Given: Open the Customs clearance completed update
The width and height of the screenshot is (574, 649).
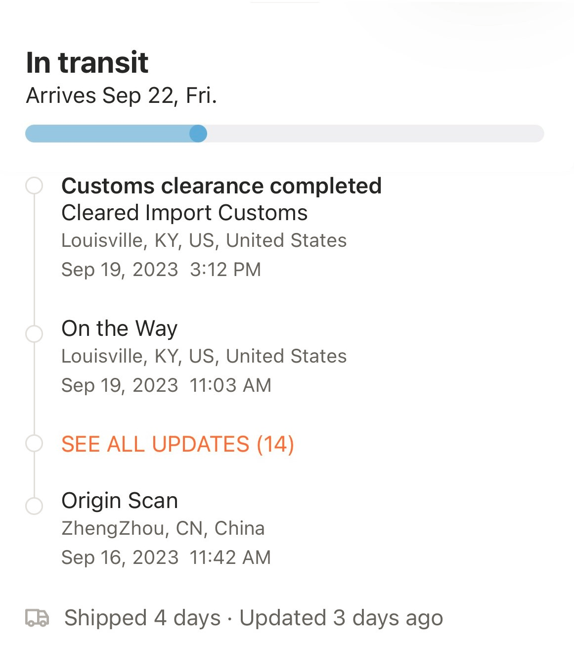Looking at the screenshot, I should click(x=221, y=186).
